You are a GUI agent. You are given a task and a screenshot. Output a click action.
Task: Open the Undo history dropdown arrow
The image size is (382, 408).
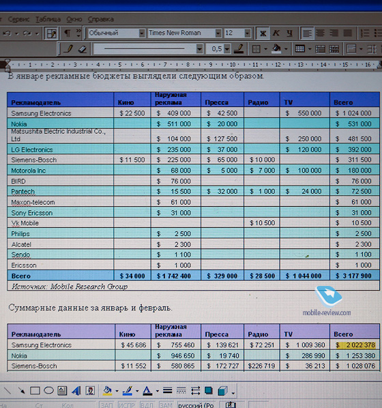click(17, 33)
